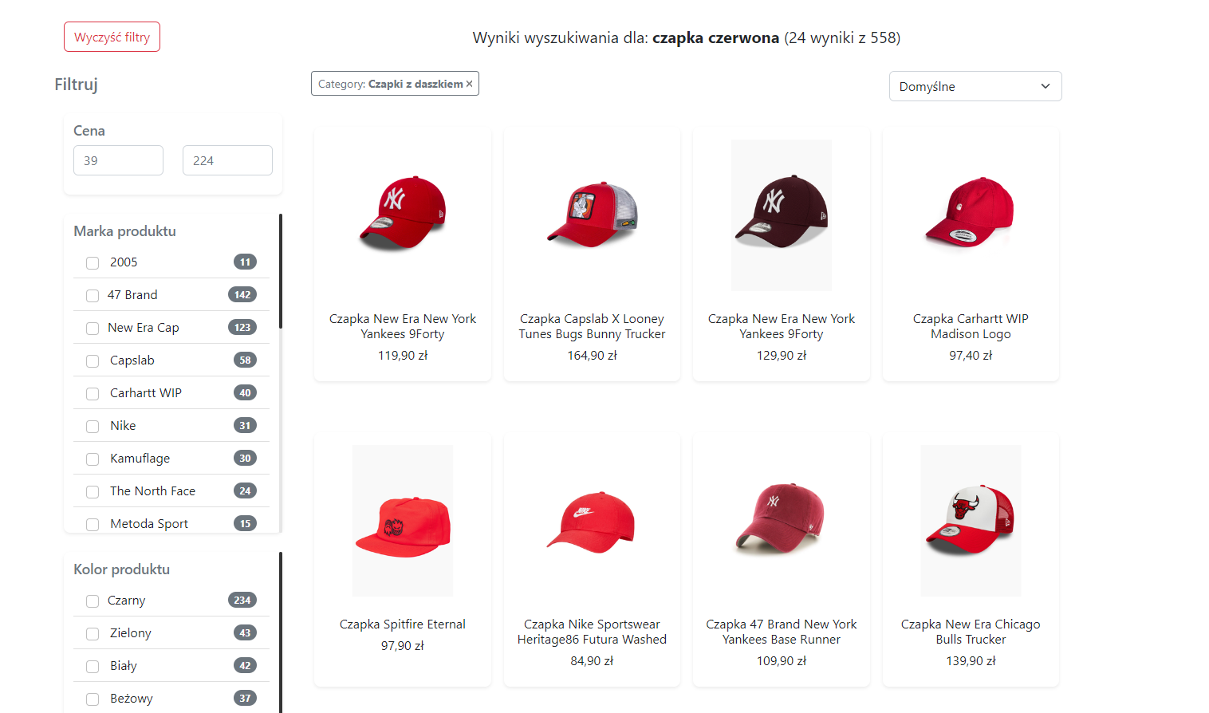Open the maroon Yankees 9Forty cap image
The width and height of the screenshot is (1209, 713).
(782, 215)
